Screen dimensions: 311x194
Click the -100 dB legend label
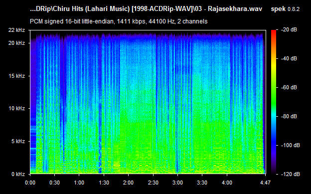291,145
